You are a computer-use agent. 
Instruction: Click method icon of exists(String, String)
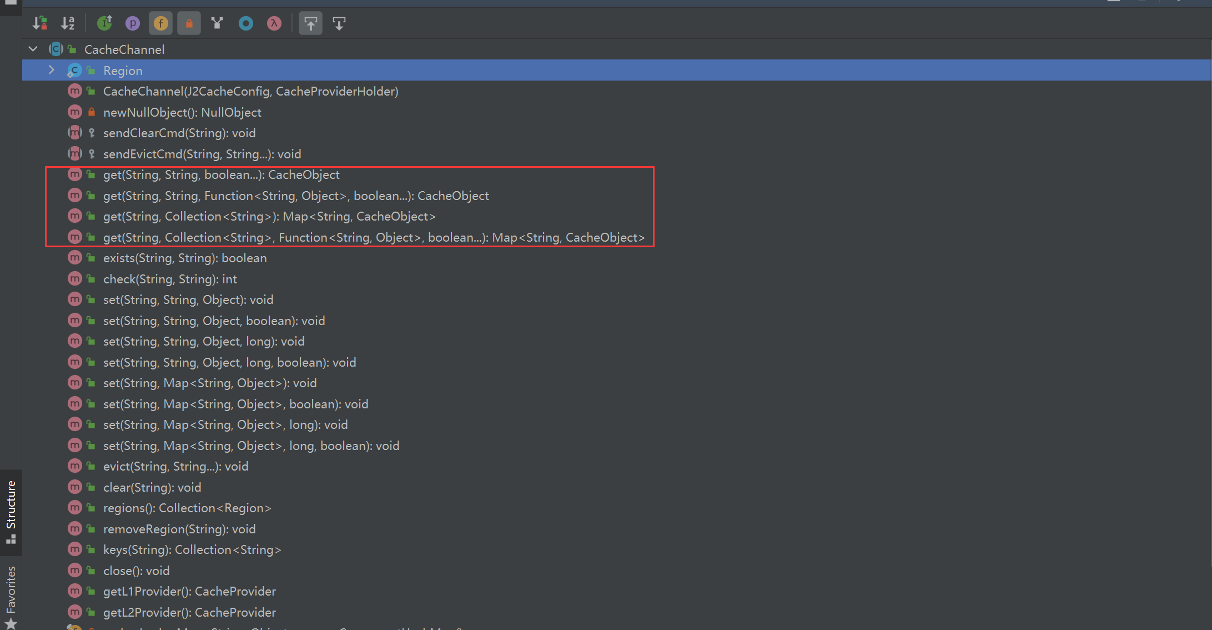pyautogui.click(x=74, y=258)
